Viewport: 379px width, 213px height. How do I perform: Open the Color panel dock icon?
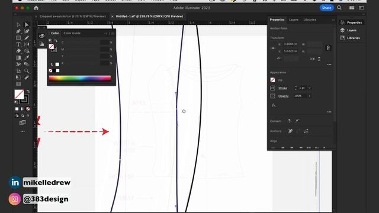[41, 36]
